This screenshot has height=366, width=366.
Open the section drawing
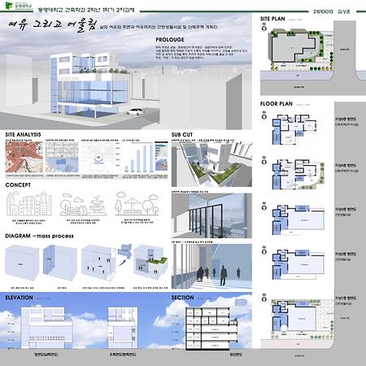(x=211, y=329)
